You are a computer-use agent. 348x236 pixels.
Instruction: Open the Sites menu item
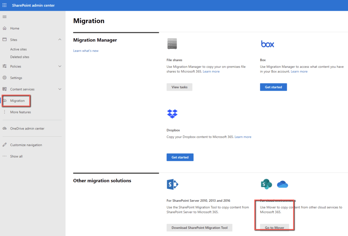[14, 40]
